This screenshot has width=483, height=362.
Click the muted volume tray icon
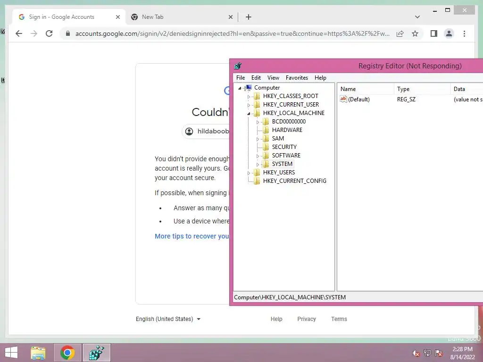416,353
